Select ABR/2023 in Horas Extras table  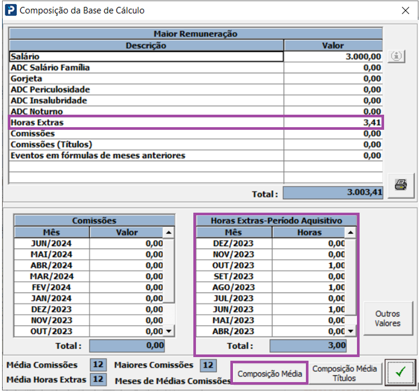tap(234, 331)
